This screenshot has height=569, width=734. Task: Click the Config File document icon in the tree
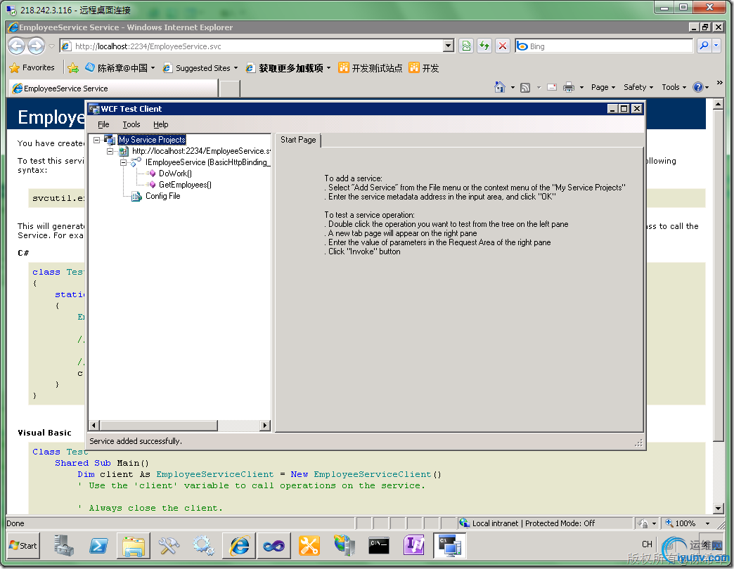[x=136, y=197]
